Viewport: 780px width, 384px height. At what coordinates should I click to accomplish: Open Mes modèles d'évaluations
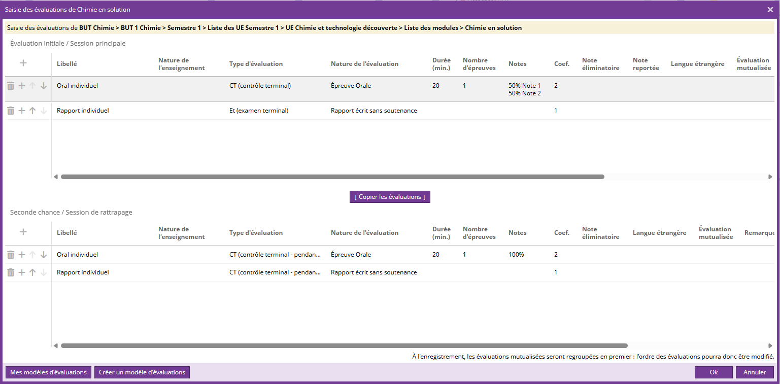tap(48, 372)
